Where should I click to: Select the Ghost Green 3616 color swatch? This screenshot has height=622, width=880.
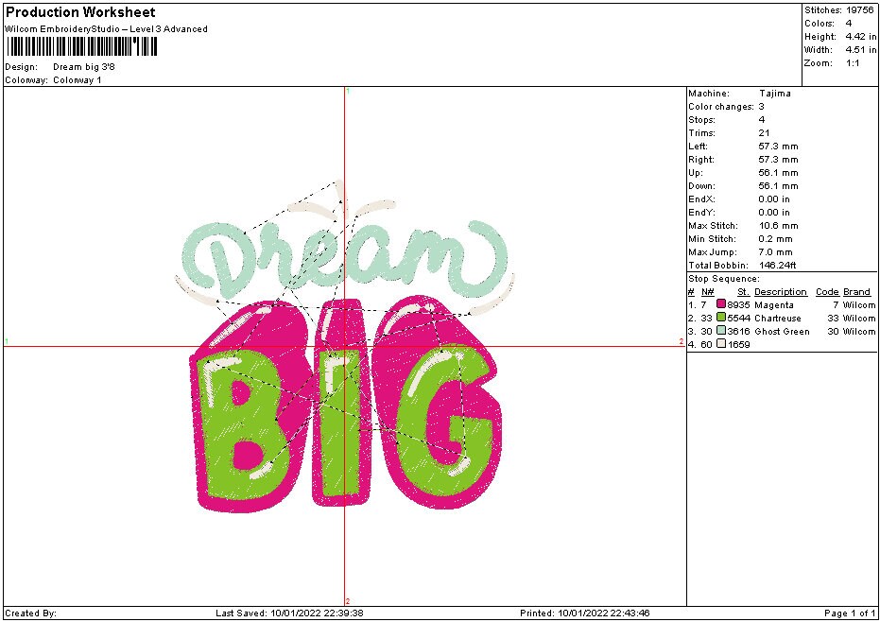(720, 332)
